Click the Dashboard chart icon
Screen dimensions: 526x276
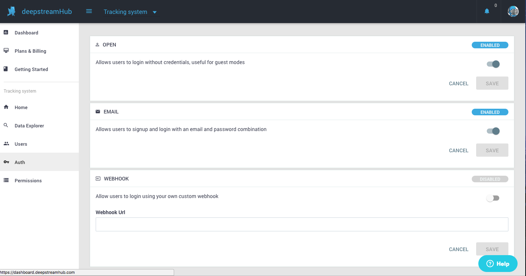(x=6, y=33)
